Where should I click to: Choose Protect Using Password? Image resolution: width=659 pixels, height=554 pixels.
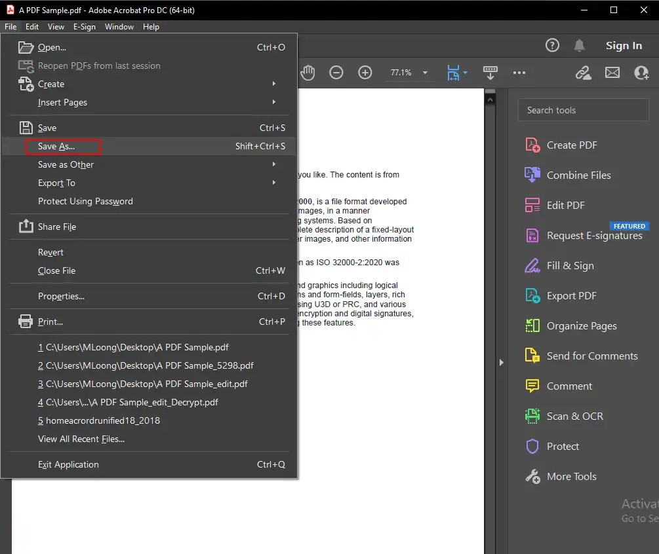point(150,201)
